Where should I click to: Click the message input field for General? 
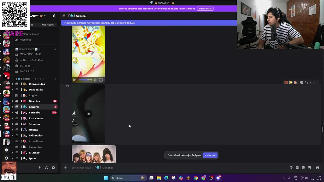coord(177,168)
